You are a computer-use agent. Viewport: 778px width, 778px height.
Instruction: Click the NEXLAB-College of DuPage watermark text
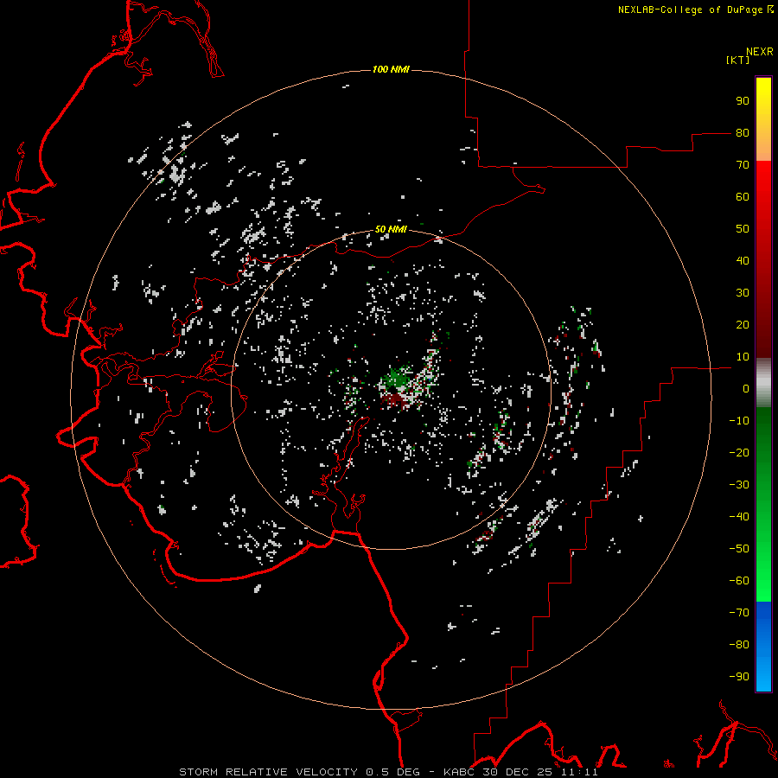pos(692,10)
